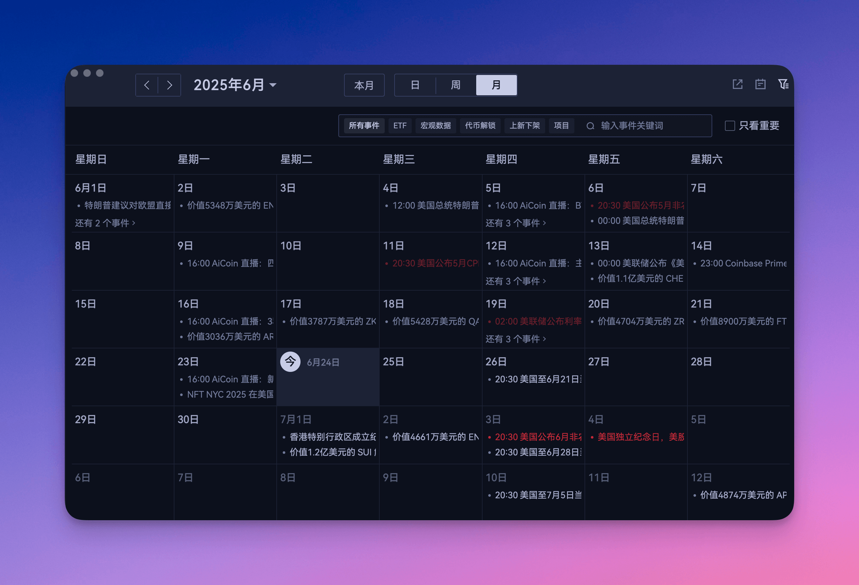Open the 价值1.2亿美元的 SUI event
The width and height of the screenshot is (859, 585).
pos(329,452)
